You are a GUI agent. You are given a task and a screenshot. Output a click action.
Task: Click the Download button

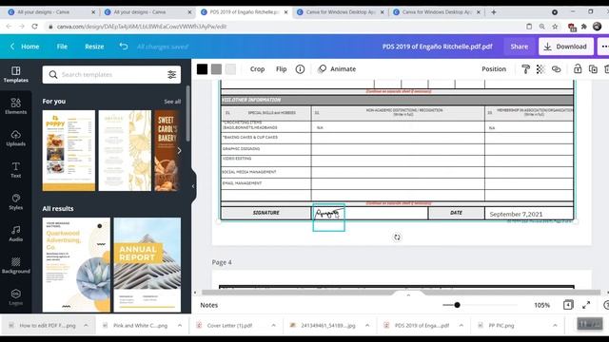[566, 47]
